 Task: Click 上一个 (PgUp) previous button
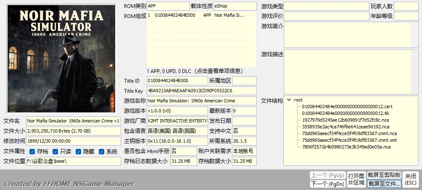[327, 175]
